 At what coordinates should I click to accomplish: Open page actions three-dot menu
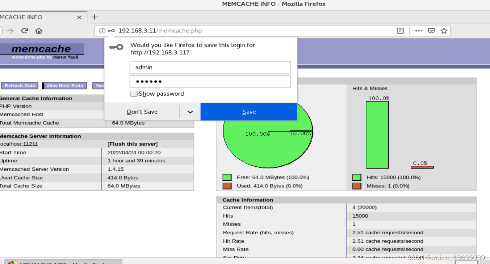(x=419, y=31)
